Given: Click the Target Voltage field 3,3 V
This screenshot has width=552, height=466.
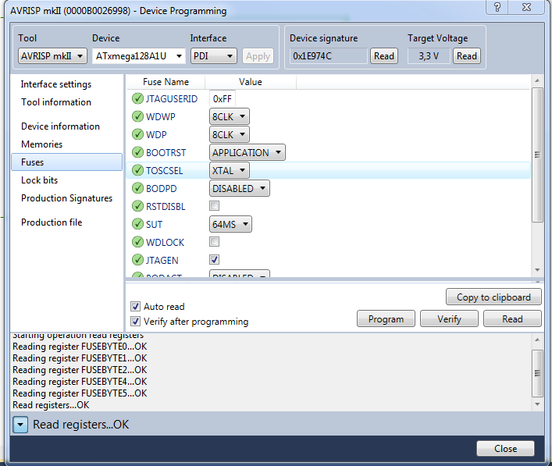Looking at the screenshot, I should point(429,56).
